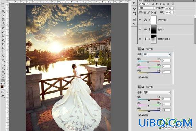Select the Pen tool
This screenshot has height=131, width=196.
point(3,60)
